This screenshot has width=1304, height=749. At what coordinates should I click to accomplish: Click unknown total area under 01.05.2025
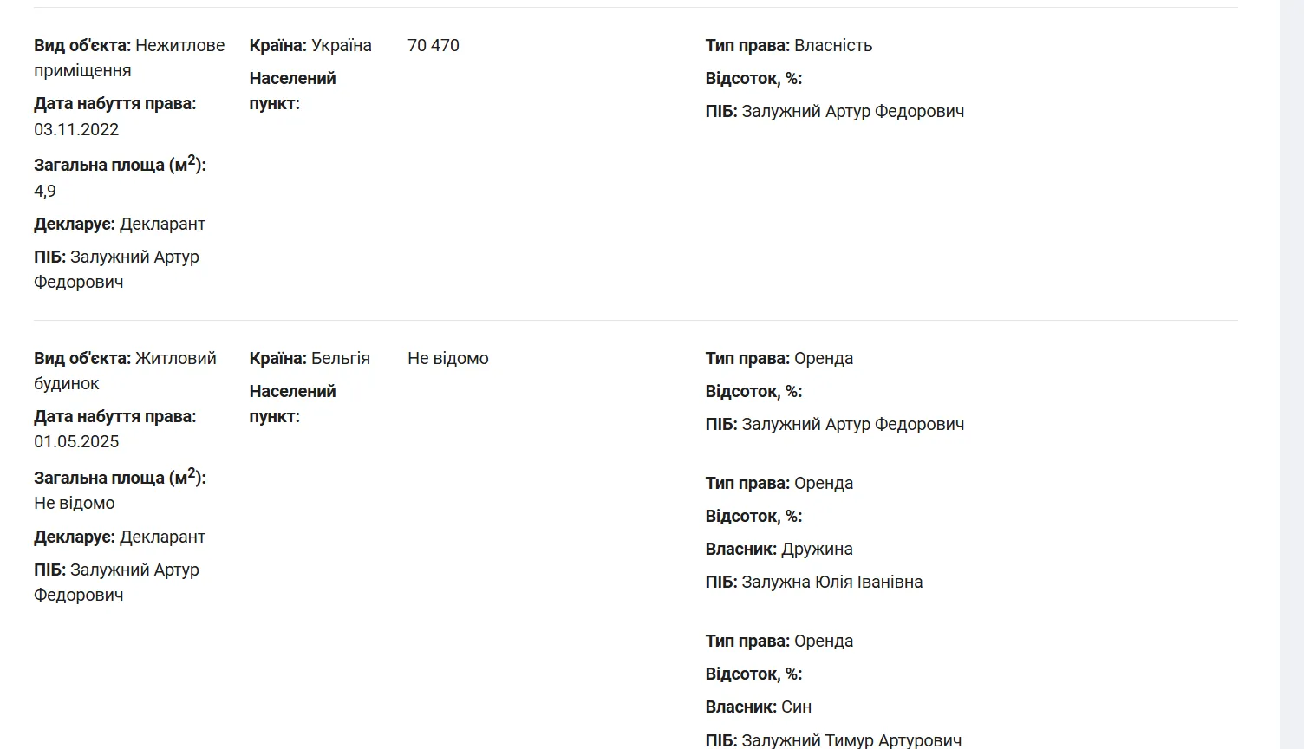(x=75, y=503)
